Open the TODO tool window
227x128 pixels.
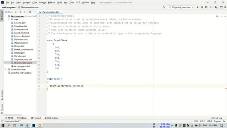pos(9,118)
